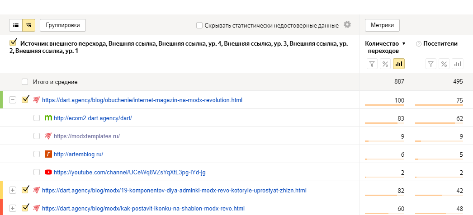Filter icon under Количество переходов
Image resolution: width=473 pixels, height=215 pixels.
click(x=372, y=64)
